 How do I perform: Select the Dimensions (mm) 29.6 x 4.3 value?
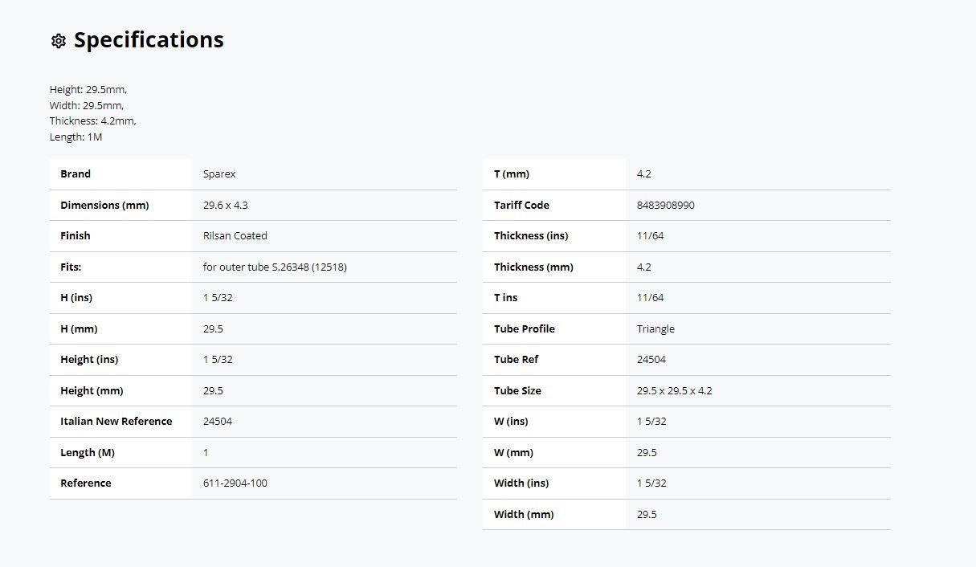[x=226, y=205]
